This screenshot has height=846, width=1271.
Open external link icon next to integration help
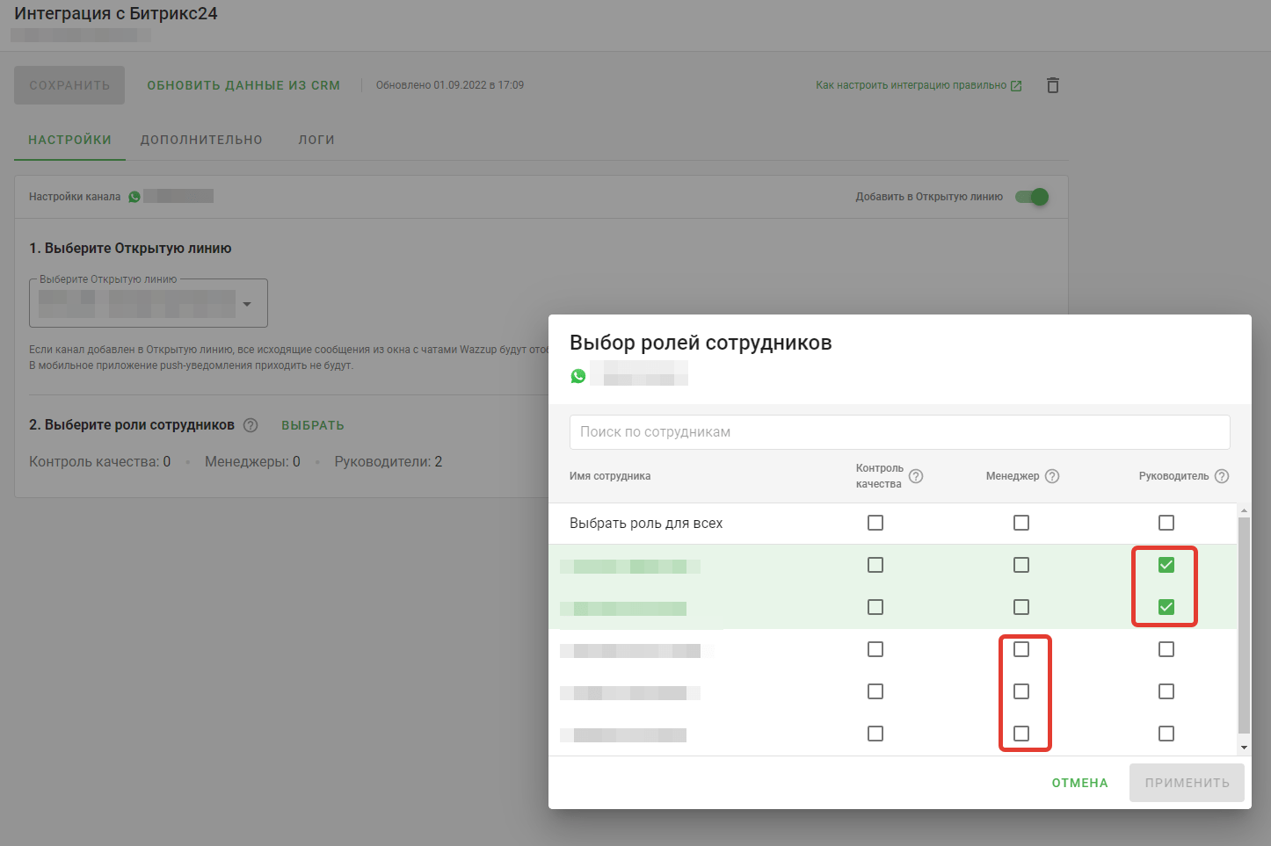coord(1016,86)
